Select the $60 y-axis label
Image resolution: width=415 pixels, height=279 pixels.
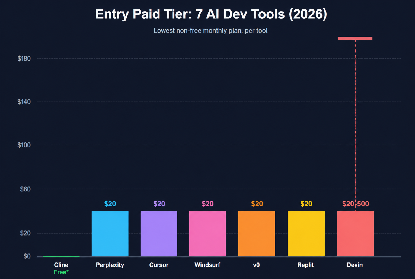tap(25, 189)
